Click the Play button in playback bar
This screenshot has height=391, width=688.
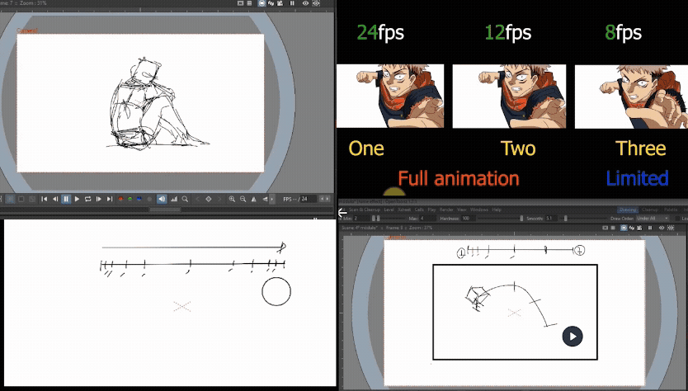click(77, 199)
